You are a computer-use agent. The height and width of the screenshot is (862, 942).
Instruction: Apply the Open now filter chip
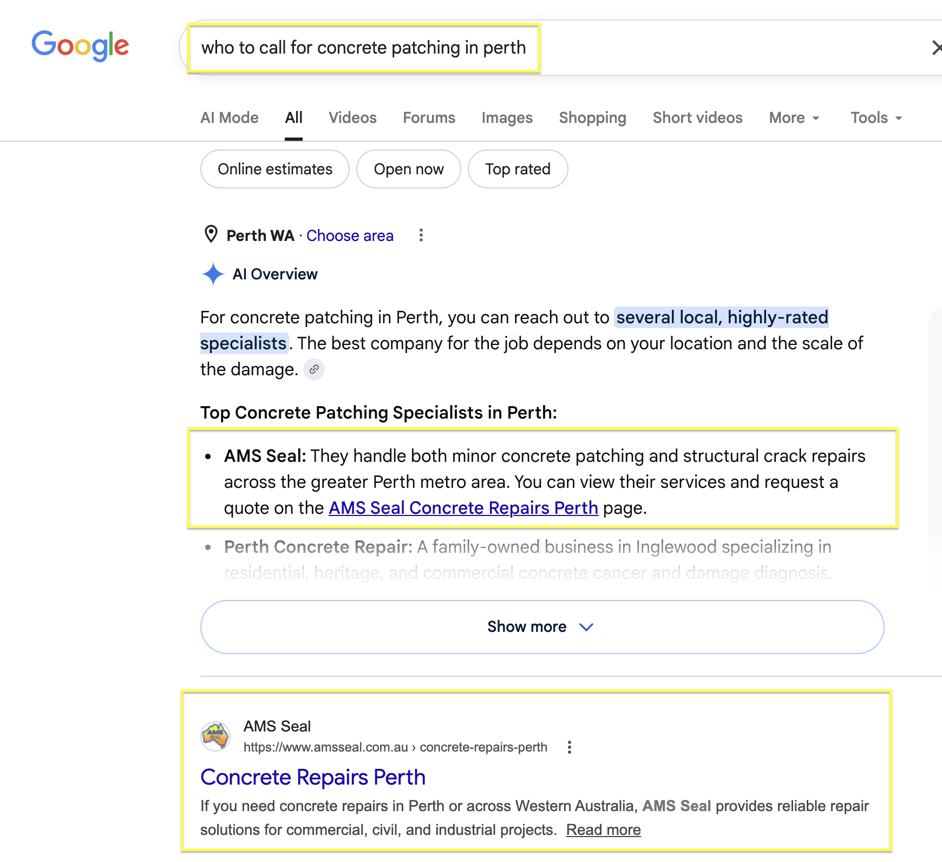pos(409,169)
